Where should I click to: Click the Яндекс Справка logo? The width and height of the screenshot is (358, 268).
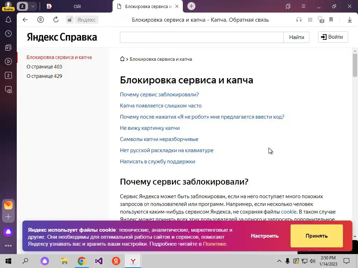pyautogui.click(x=62, y=37)
